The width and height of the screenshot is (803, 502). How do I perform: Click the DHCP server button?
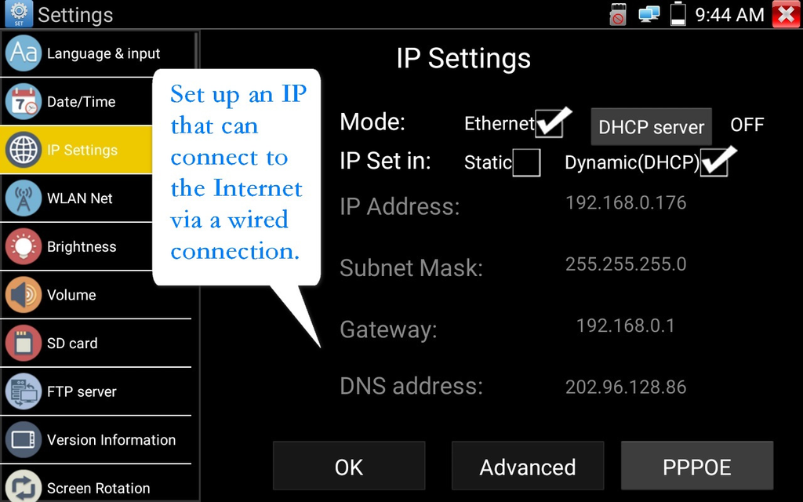(651, 127)
